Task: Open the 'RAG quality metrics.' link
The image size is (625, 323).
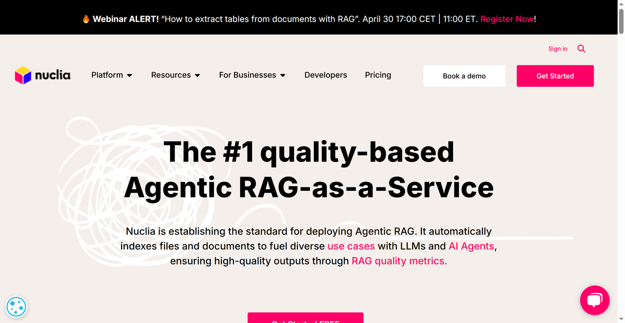Action: 399,261
